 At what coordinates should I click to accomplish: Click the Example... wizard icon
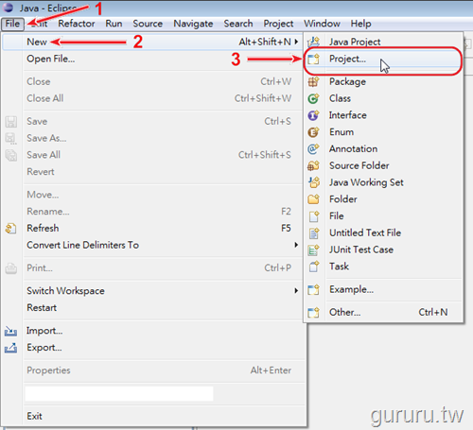[x=313, y=289]
